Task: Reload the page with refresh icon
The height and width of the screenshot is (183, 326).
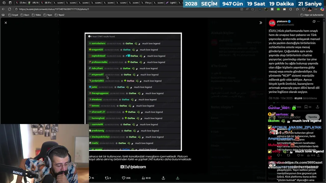Action: 9,9
